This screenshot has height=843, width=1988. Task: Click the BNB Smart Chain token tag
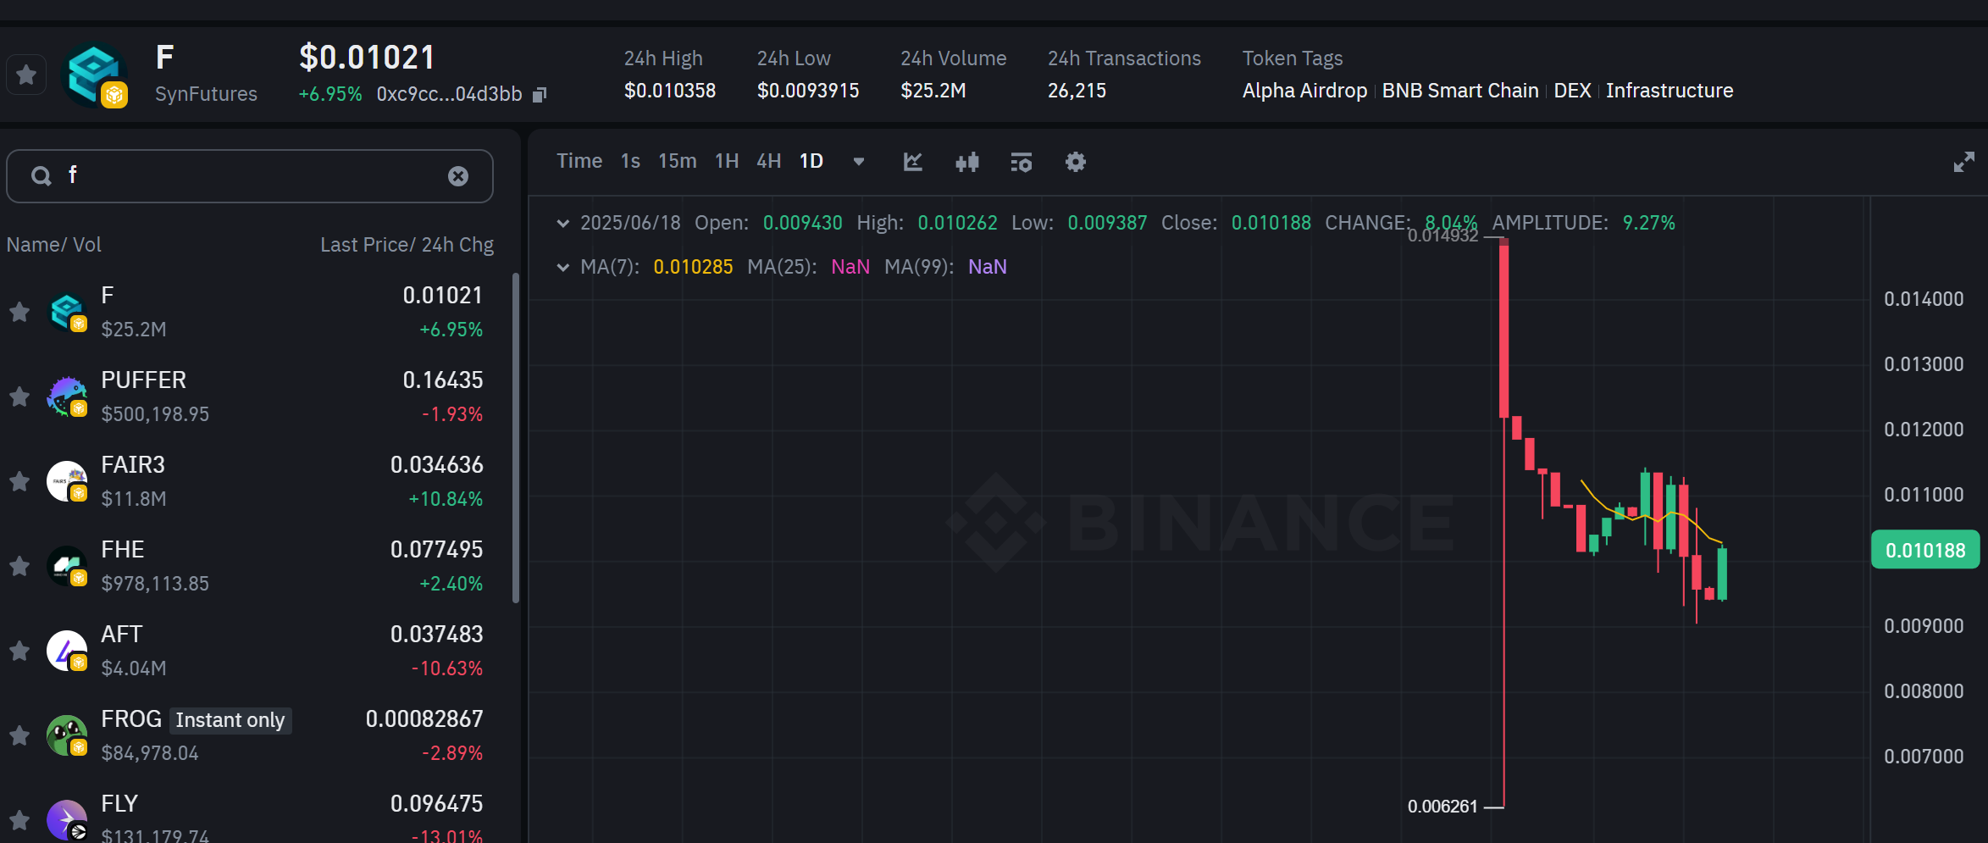(x=1460, y=91)
